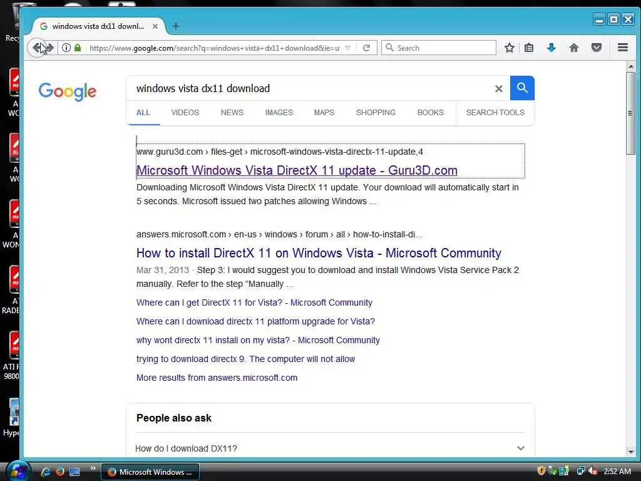
Task: Select the address bar URL
Action: 215,48
